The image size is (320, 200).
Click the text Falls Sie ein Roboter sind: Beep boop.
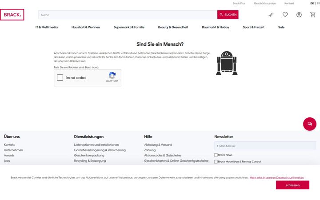pos(76,68)
